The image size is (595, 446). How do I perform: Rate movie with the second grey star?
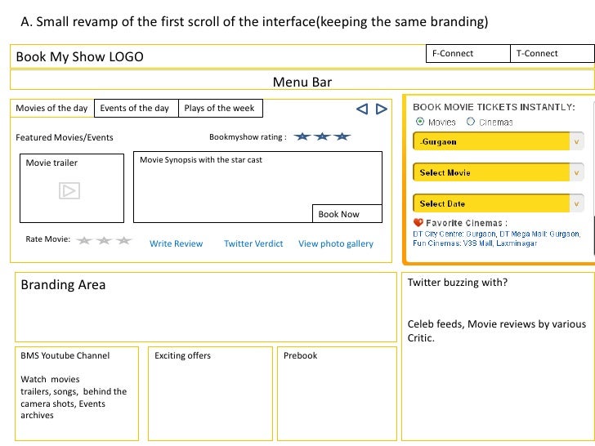[104, 240]
